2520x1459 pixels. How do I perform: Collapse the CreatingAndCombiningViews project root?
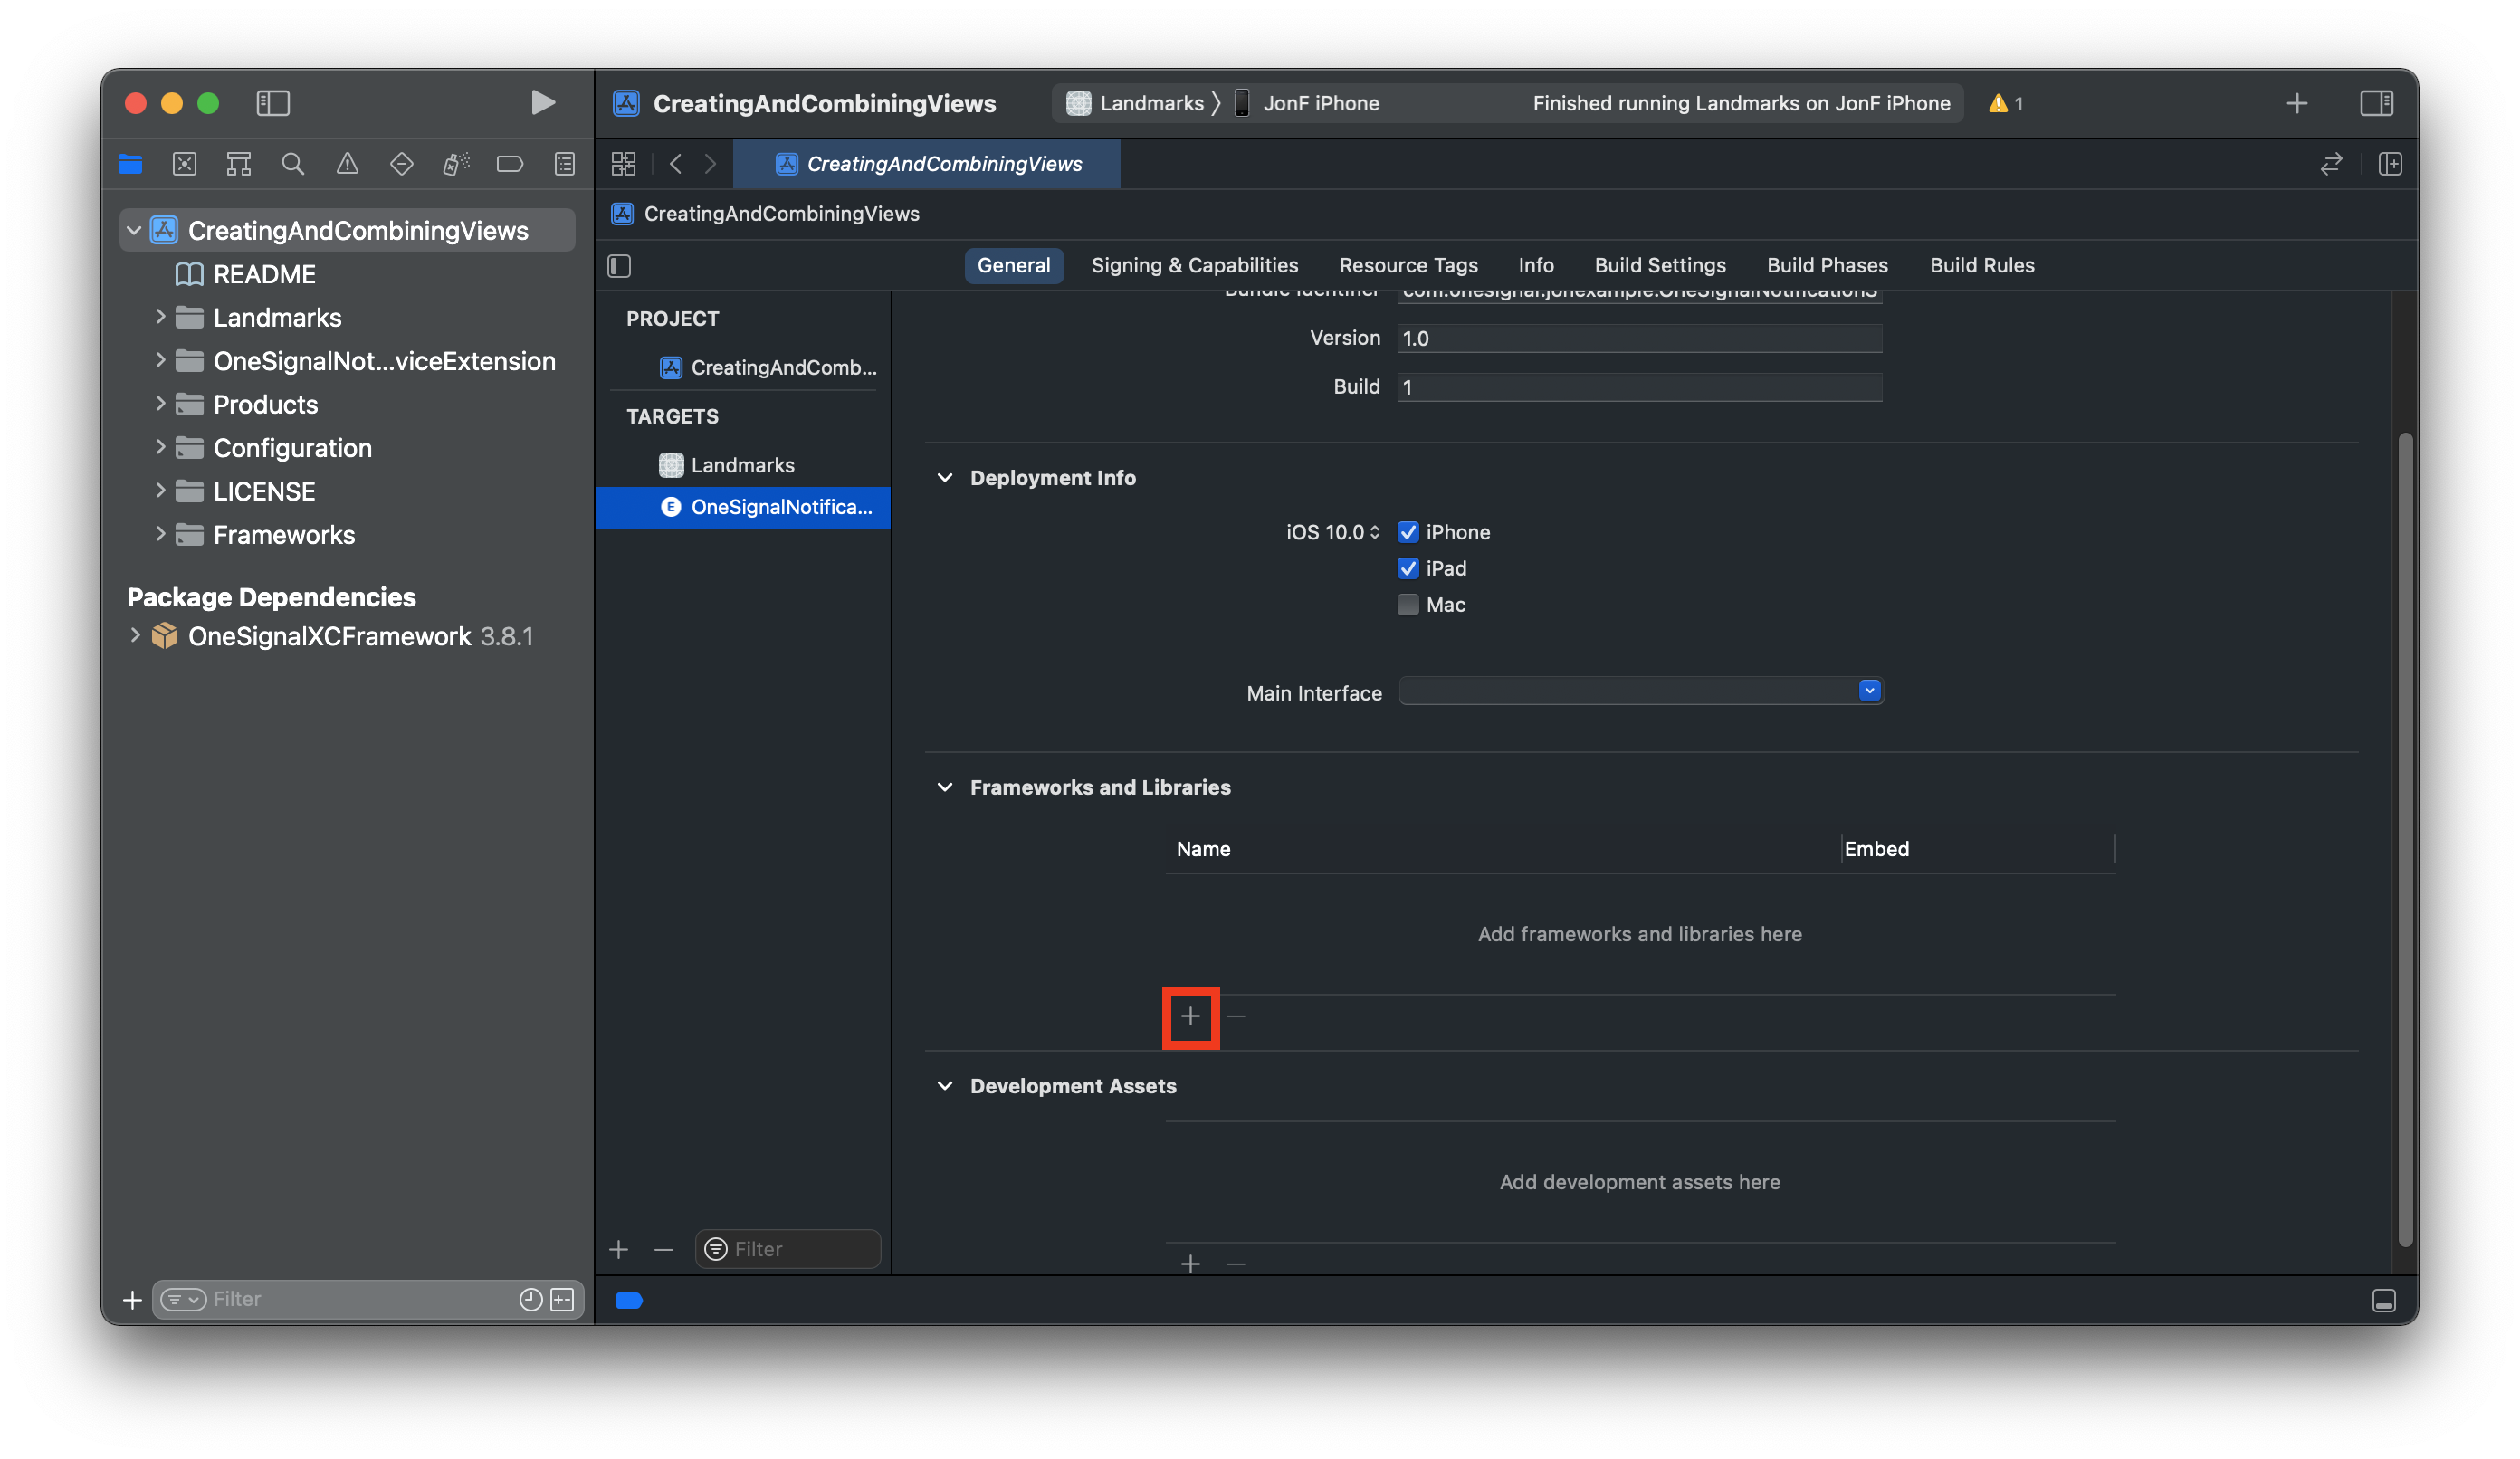tap(134, 231)
